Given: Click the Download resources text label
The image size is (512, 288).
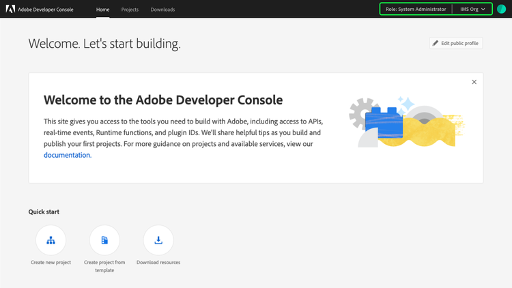Looking at the screenshot, I should [x=158, y=263].
